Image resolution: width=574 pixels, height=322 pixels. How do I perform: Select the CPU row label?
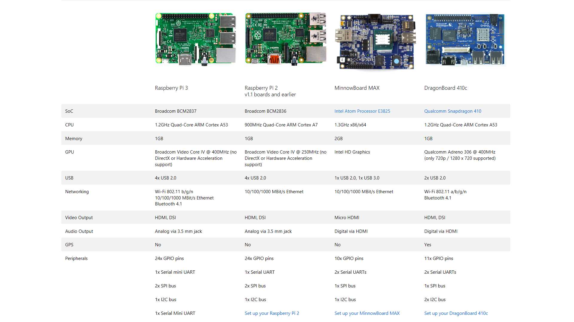[69, 125]
